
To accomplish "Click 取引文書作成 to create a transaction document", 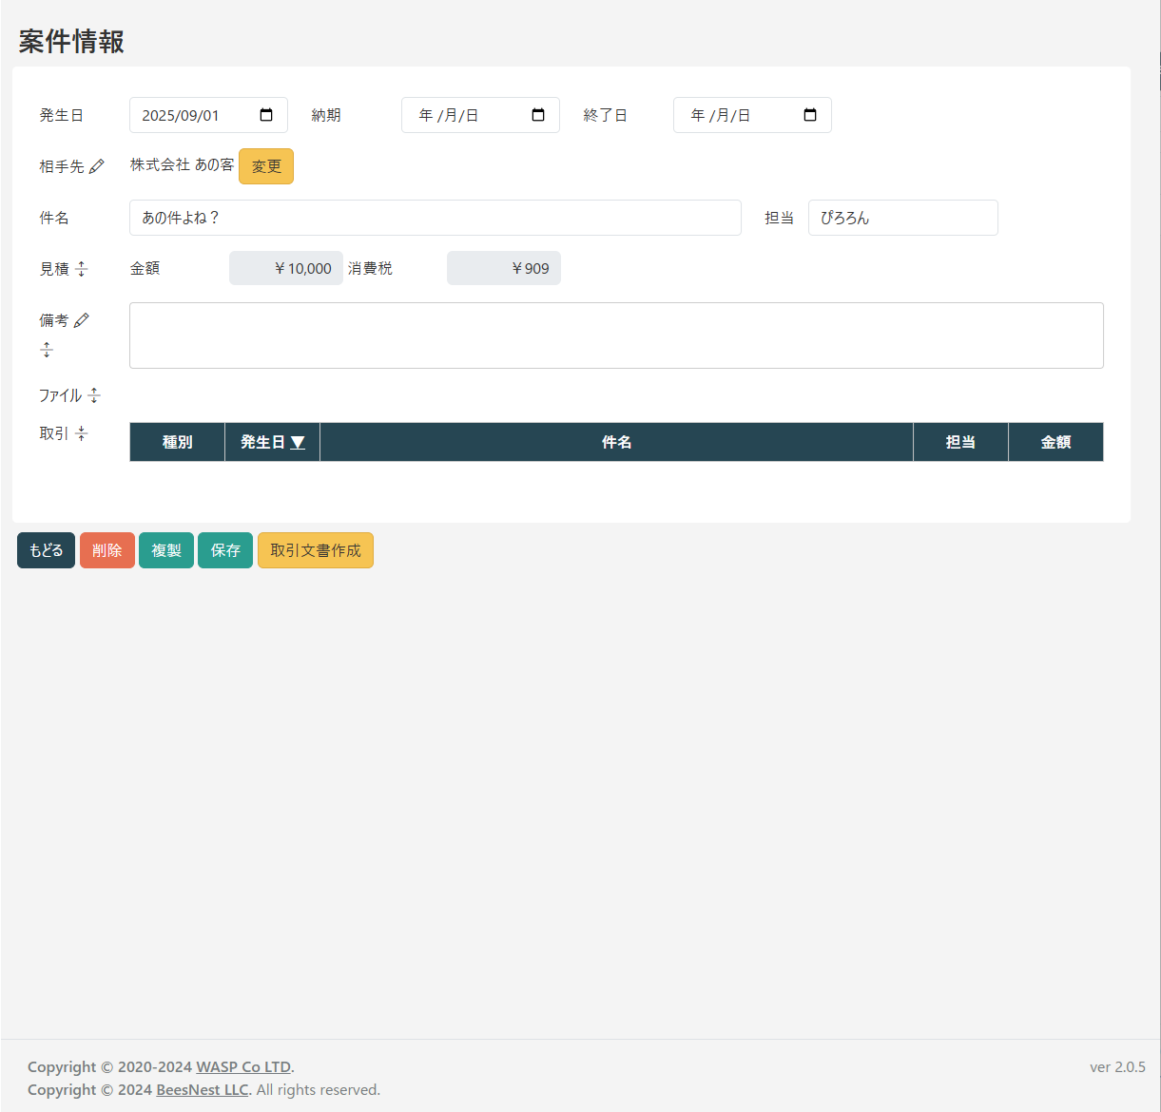I will click(x=315, y=549).
